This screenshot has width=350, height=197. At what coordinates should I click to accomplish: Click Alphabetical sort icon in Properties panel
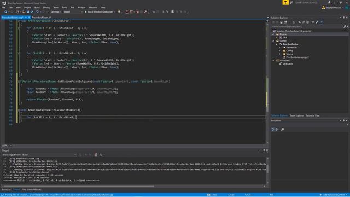[277, 129]
